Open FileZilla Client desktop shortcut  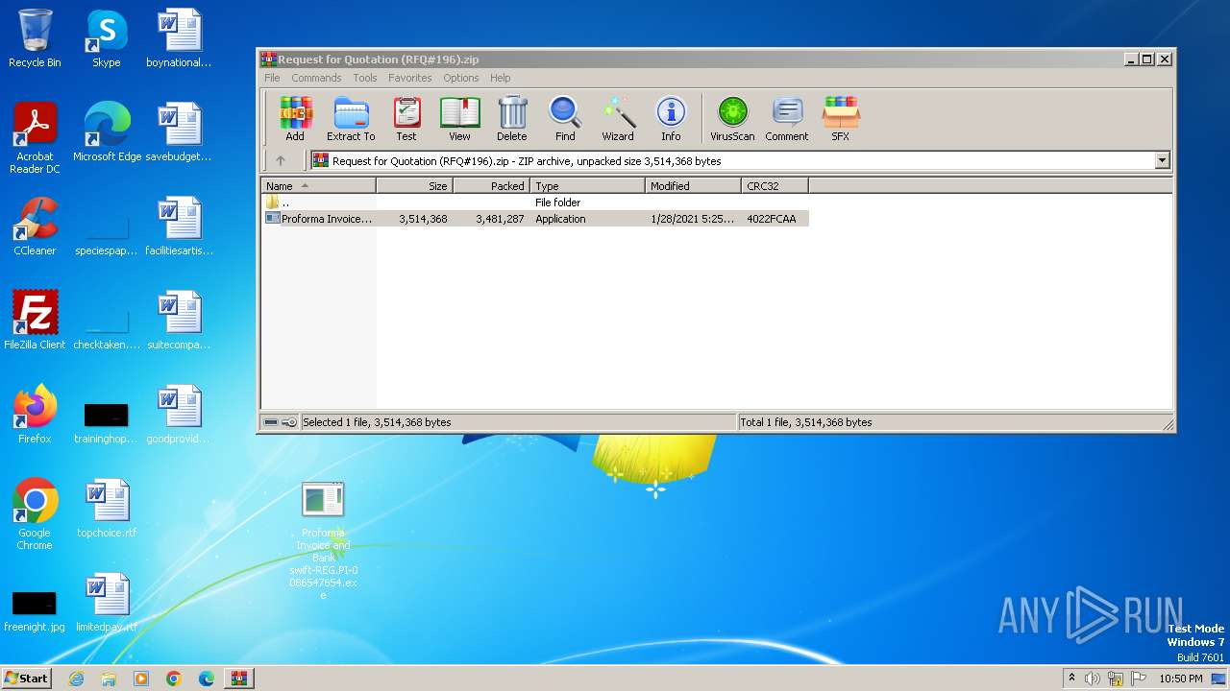(x=35, y=321)
